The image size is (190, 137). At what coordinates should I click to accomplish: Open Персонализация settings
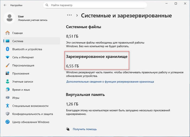tap(23, 65)
